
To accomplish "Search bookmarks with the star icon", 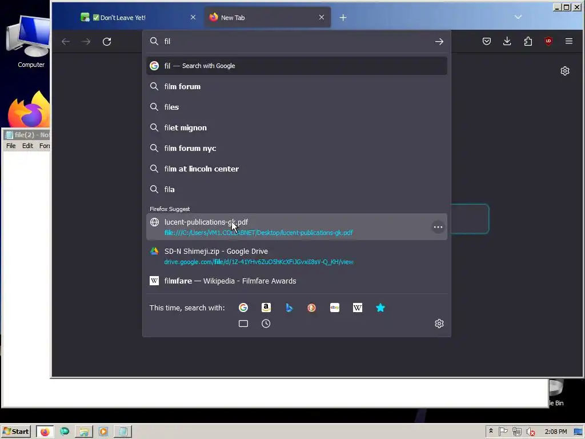I will click(380, 308).
